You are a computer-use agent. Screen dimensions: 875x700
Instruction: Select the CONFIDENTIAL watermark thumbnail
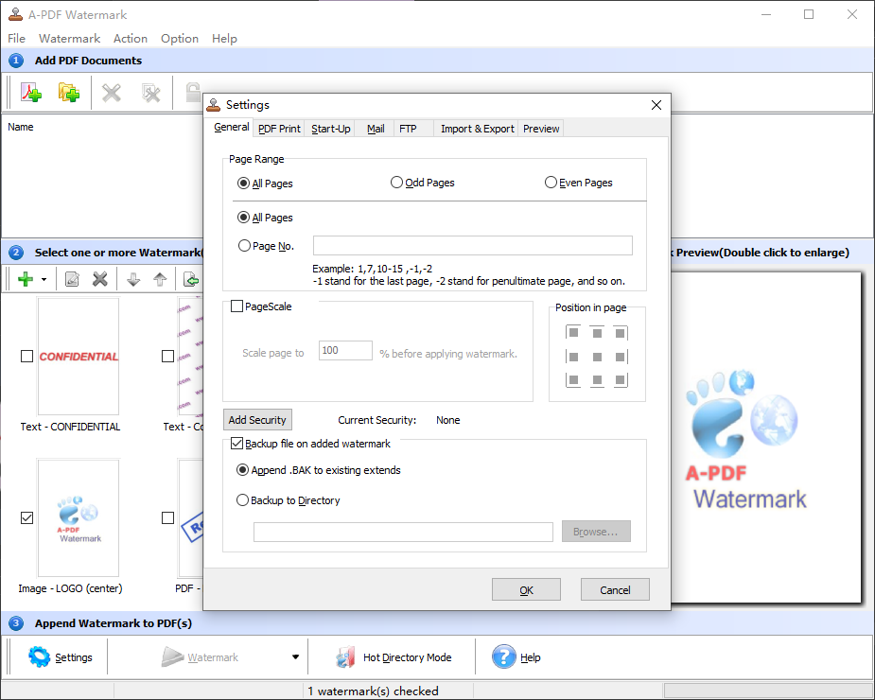click(79, 356)
